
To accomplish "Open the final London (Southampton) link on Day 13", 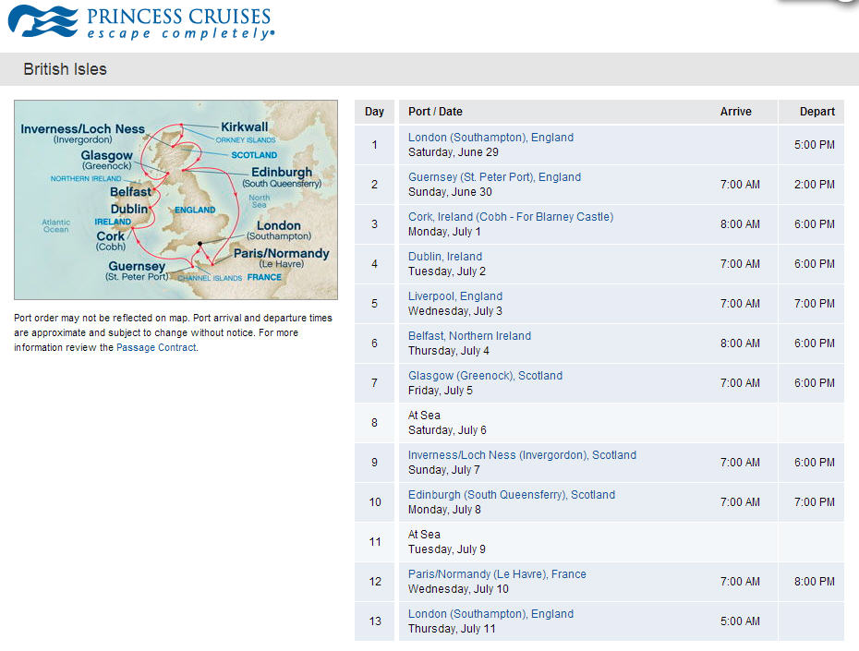I will 490,614.
